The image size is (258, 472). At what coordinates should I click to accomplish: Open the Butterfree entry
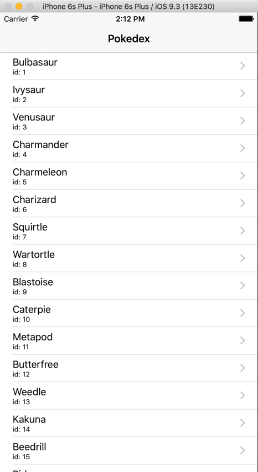(x=129, y=368)
